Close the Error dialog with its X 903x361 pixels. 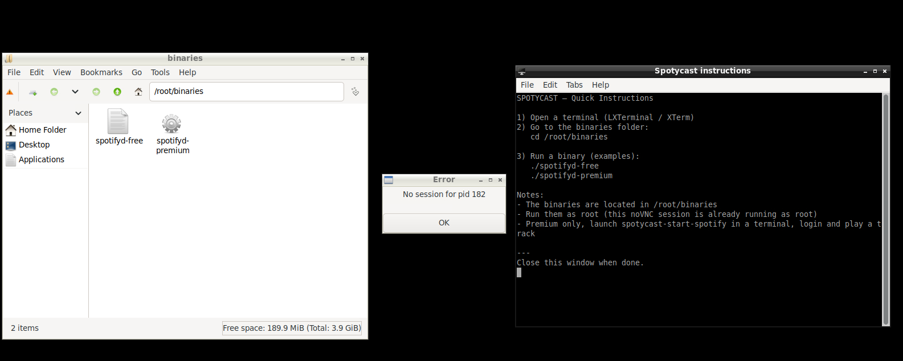point(500,180)
